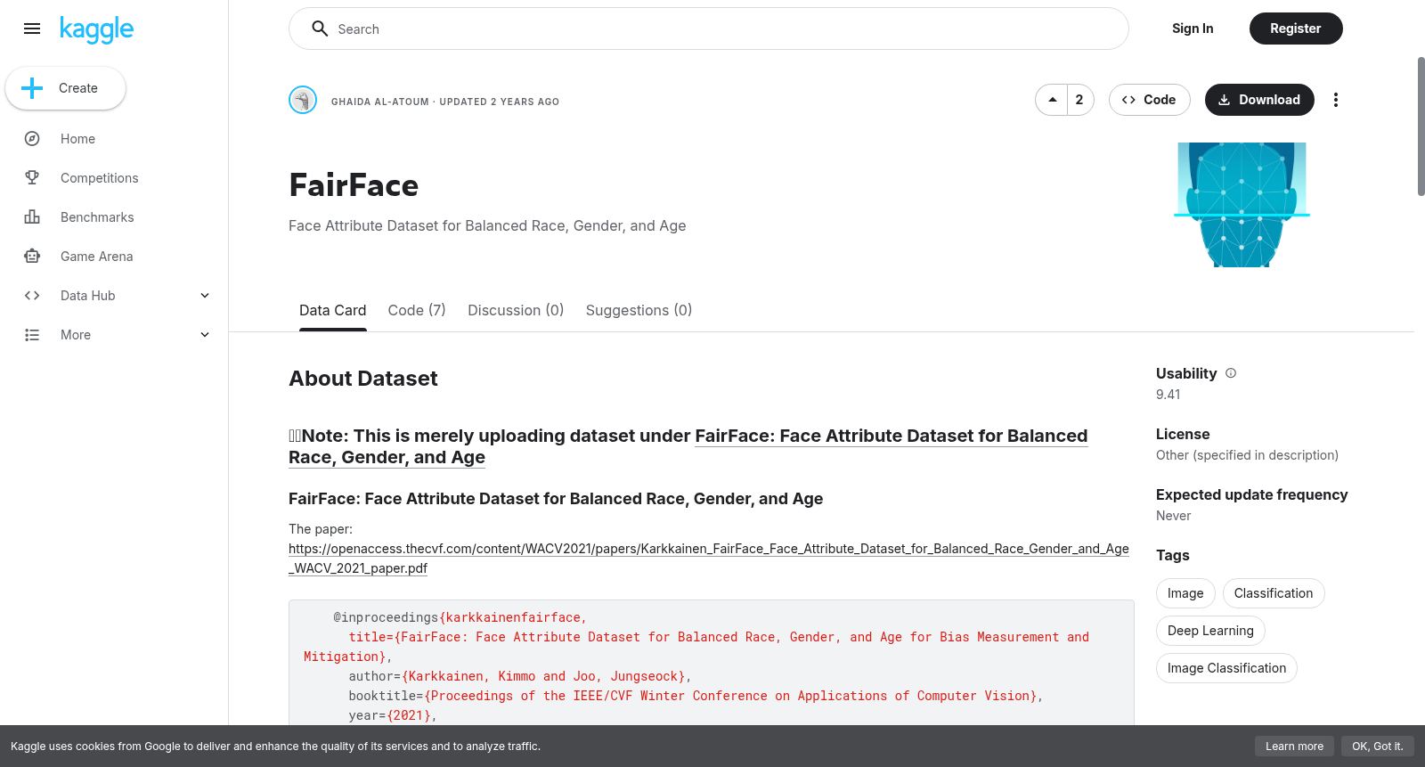Click the Competitions trophy icon
This screenshot has width=1425, height=767.
[x=32, y=178]
